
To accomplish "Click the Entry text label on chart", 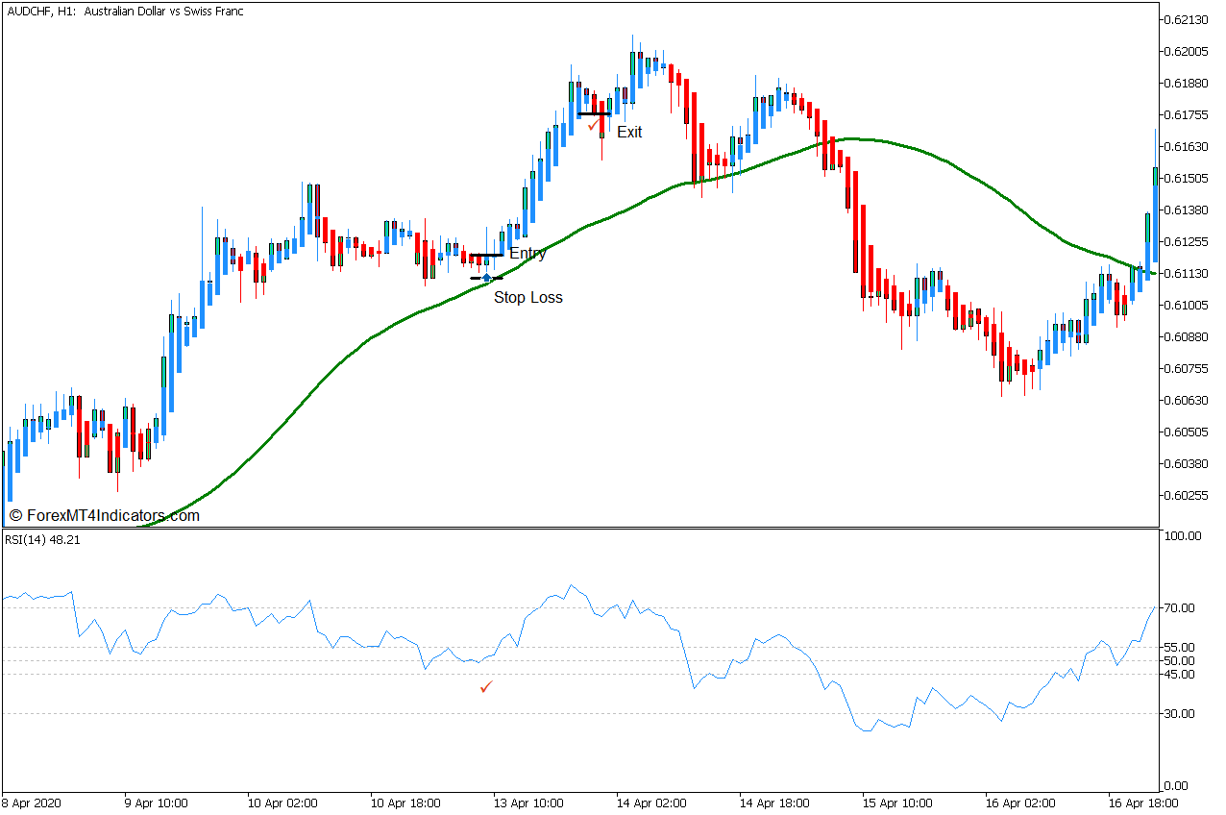I will 527,254.
